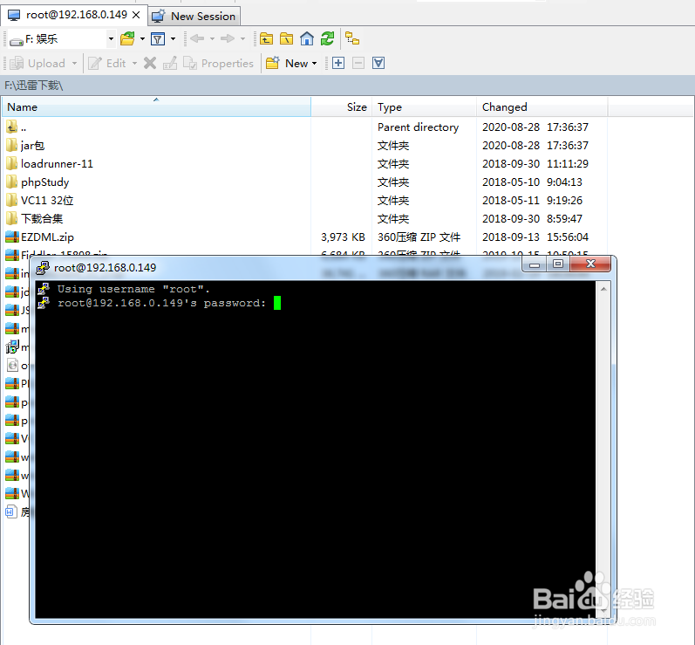Click the password prompt in terminal
The image size is (695, 645).
coord(162,303)
